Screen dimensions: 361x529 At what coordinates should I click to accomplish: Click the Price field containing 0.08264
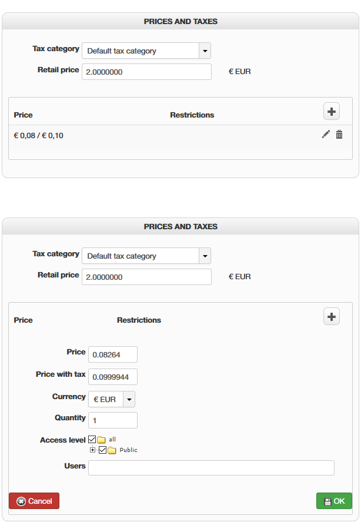(x=112, y=354)
